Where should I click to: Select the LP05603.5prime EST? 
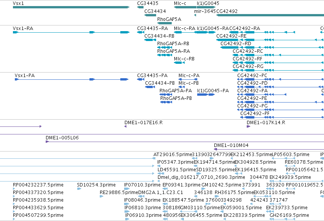(x=284, y=158)
